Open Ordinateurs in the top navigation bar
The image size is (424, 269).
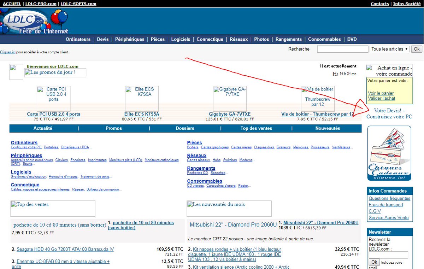tap(78, 39)
